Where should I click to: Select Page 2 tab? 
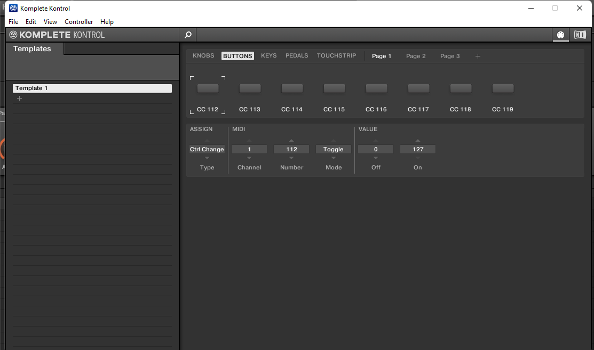click(x=416, y=56)
